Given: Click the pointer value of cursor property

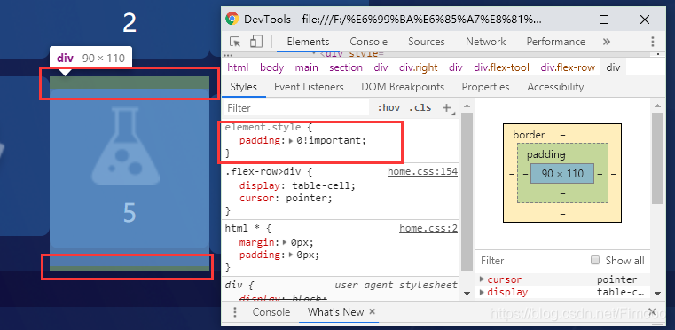Looking at the screenshot, I should (617, 279).
